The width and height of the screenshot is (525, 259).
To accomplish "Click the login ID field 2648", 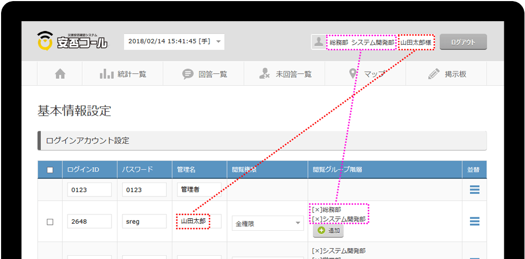I will pos(89,221).
